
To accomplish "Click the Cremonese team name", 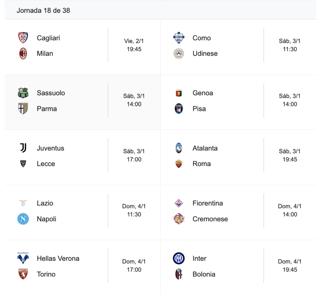I will pyautogui.click(x=210, y=219).
